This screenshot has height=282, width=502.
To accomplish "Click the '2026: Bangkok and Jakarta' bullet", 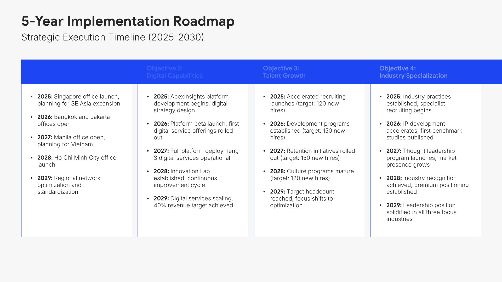I will (x=73, y=120).
